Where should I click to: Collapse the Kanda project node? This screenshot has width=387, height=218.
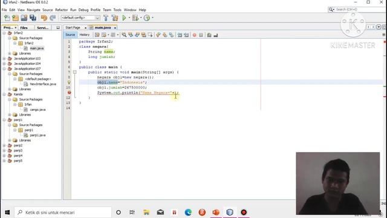point(4,94)
